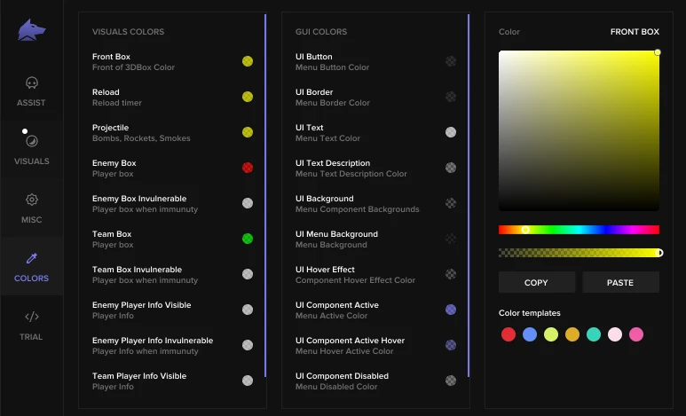Click the Visuals Colors list scrollbar

pos(265,195)
